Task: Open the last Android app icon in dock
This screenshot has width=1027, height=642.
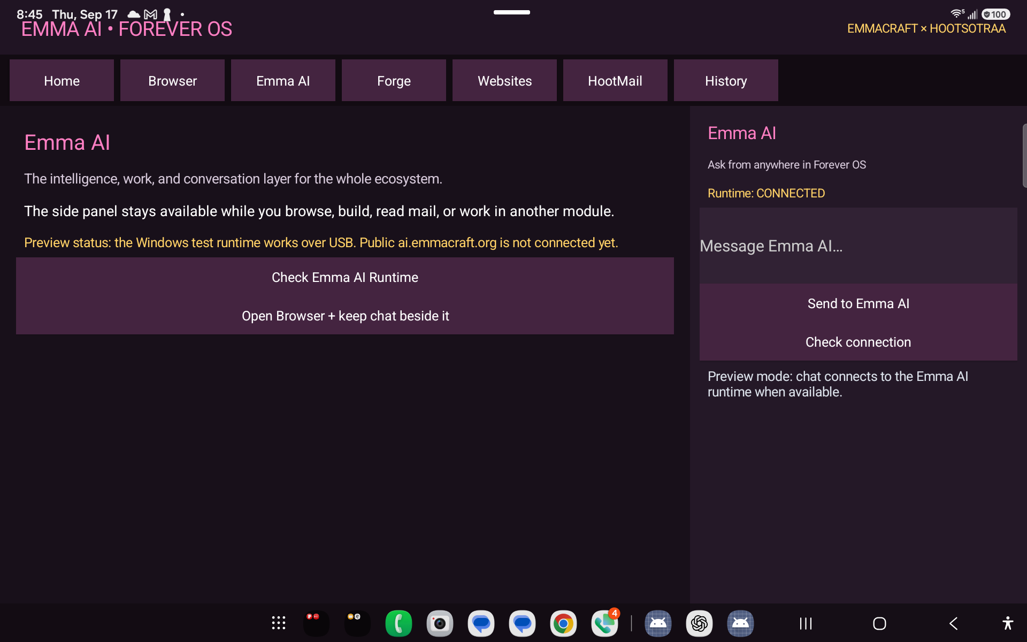Action: click(740, 623)
